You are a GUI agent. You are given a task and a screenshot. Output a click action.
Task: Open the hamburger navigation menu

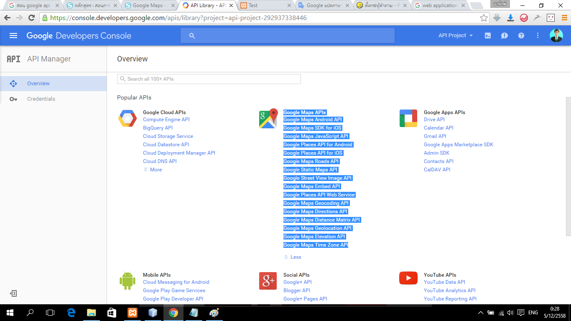(13, 36)
